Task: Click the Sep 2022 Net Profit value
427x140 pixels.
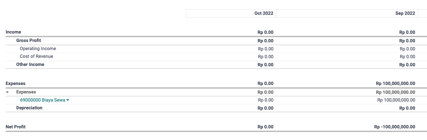Action: click(394, 127)
